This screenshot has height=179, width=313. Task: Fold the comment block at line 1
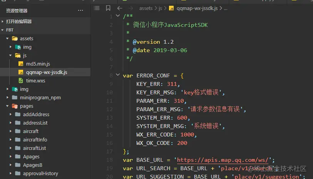tap(118, 16)
